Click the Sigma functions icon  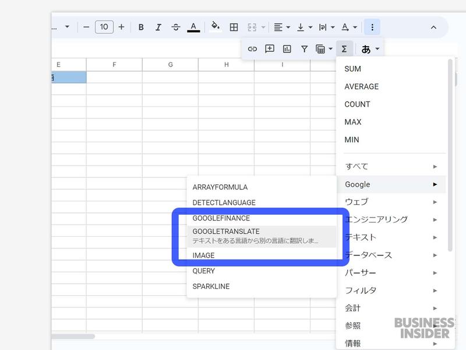click(344, 49)
